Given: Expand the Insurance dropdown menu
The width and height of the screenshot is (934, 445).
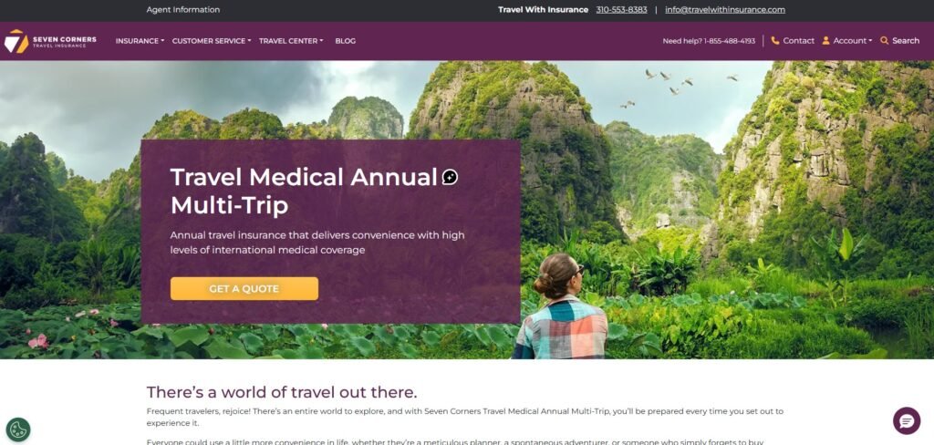Looking at the screenshot, I should click(140, 41).
